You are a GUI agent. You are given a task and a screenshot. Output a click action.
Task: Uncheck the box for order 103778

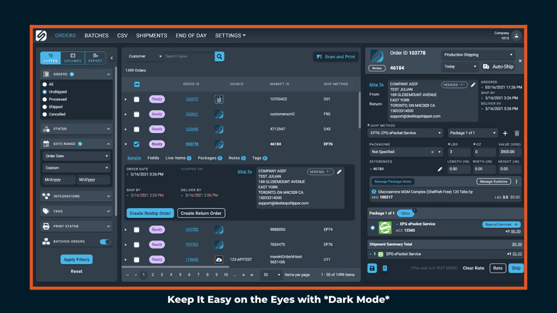(137, 144)
